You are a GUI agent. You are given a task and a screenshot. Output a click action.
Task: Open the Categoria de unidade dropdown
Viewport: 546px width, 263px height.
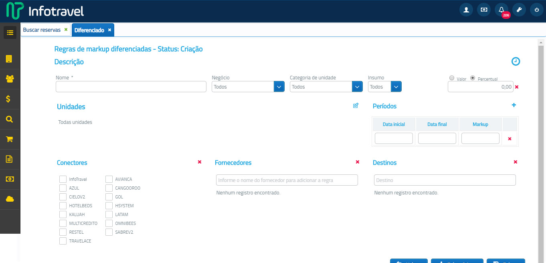pos(357,87)
